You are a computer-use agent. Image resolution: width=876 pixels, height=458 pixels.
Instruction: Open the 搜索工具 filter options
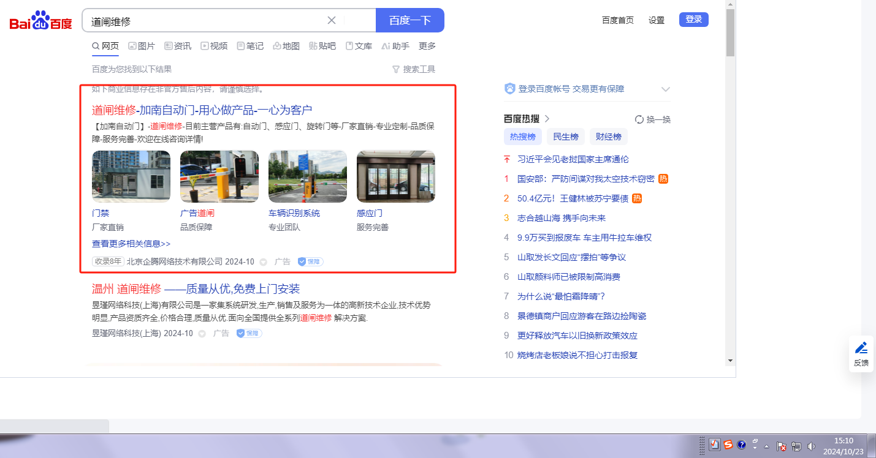click(x=414, y=69)
